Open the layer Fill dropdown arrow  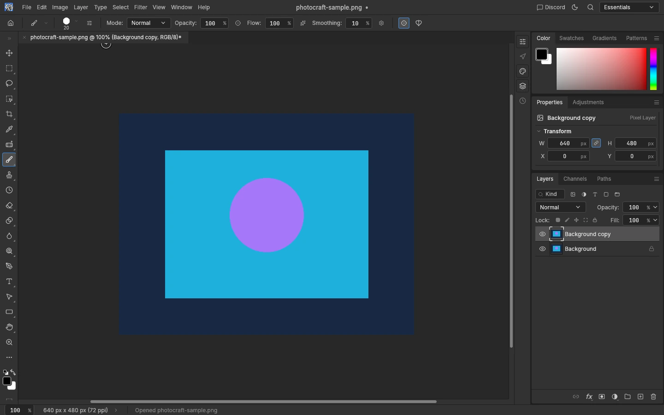tap(655, 220)
